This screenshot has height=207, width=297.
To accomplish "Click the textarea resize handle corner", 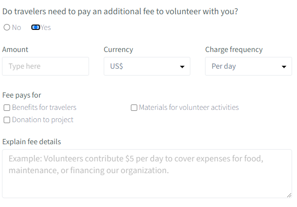I will tap(289, 195).
